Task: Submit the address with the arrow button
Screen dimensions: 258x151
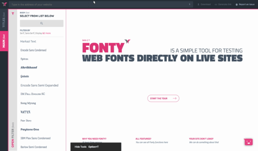Action: (189, 4)
